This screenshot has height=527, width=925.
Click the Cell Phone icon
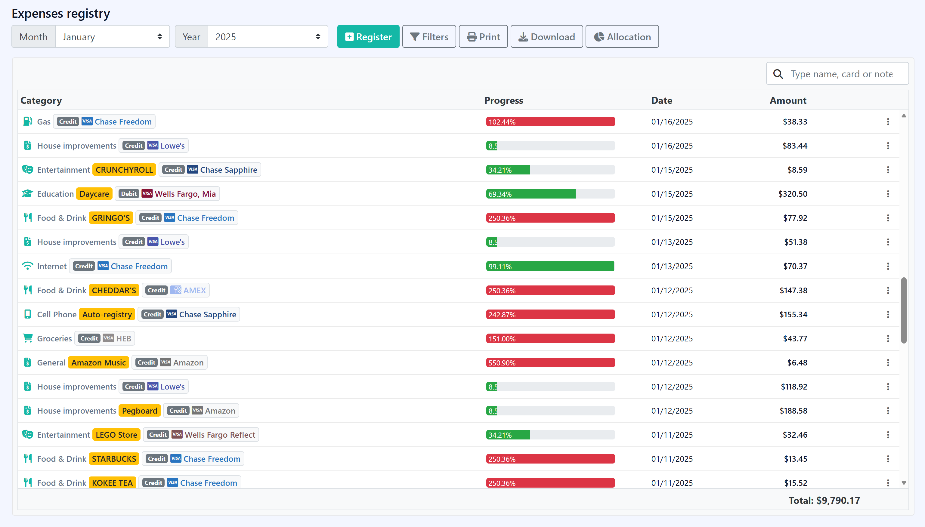coord(27,314)
